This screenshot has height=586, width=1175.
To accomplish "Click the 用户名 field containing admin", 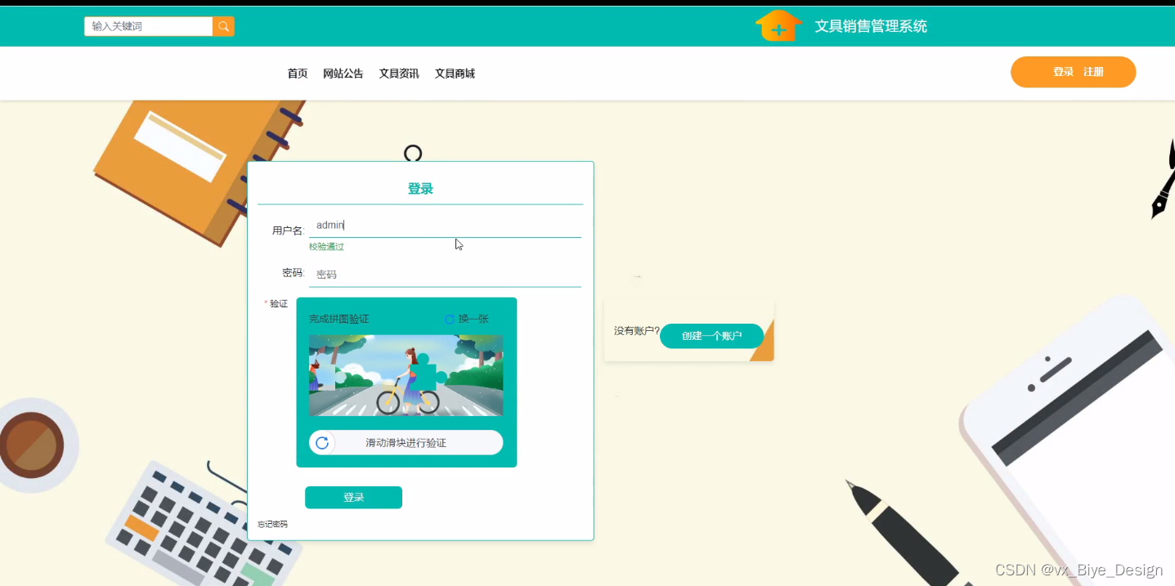I will coord(445,225).
